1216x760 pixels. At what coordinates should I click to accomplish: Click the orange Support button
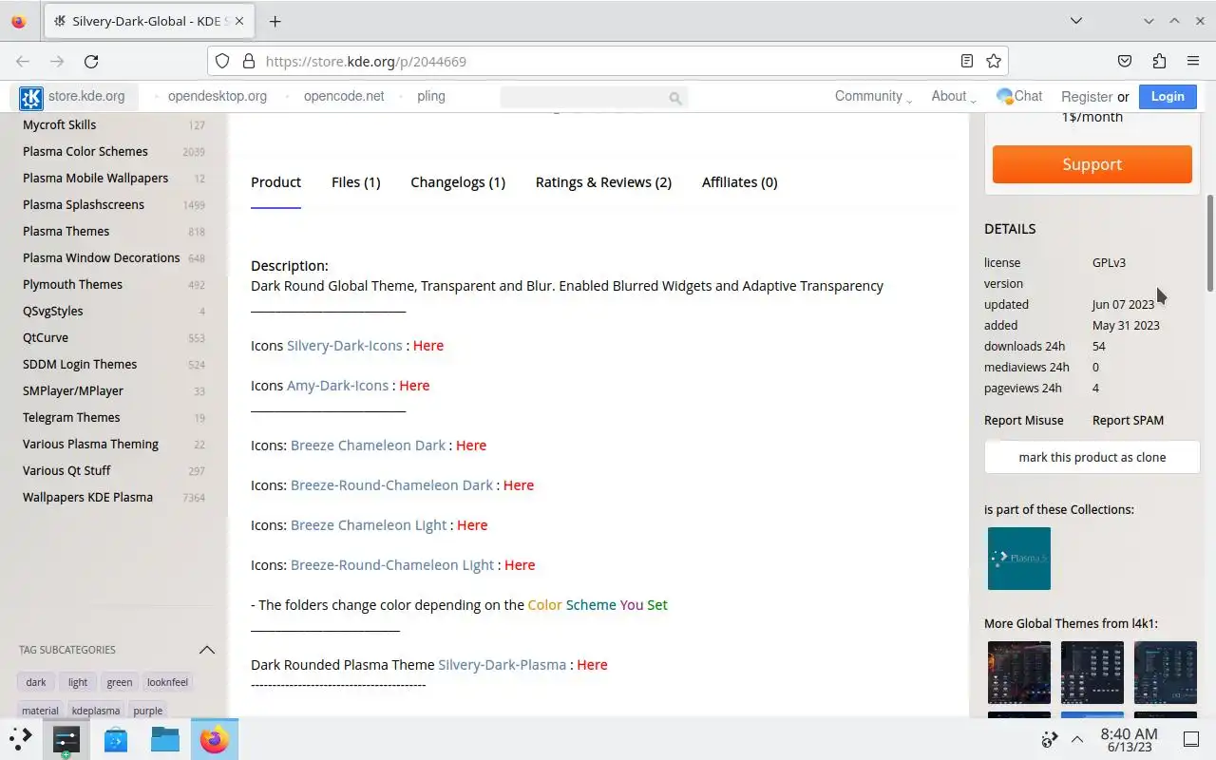click(1092, 164)
